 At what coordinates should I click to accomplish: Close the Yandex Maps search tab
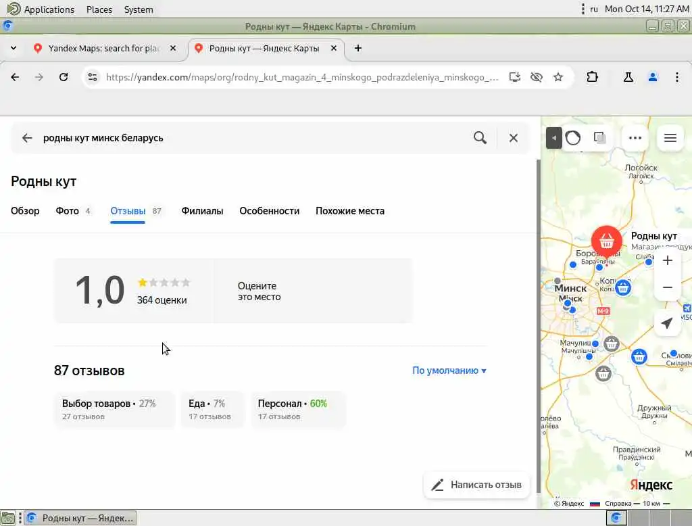[173, 48]
